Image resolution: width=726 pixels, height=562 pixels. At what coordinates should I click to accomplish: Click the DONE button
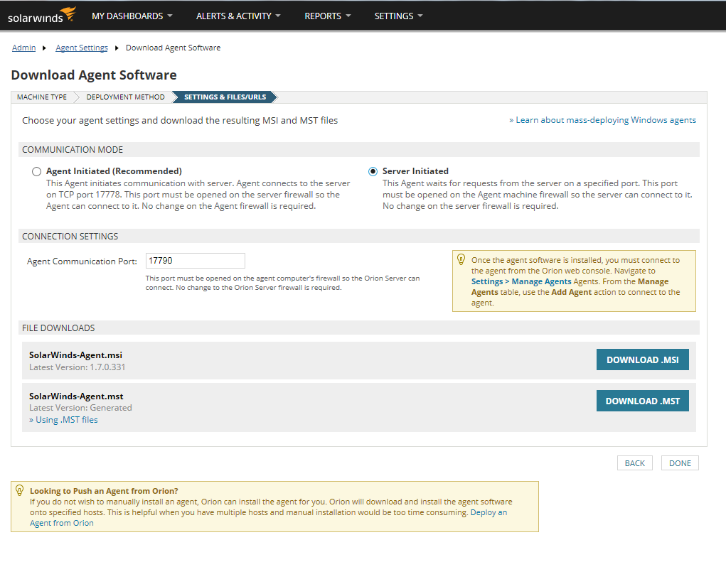[680, 463]
